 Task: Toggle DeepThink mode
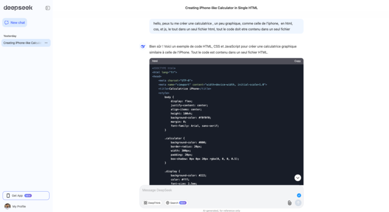[152, 203]
